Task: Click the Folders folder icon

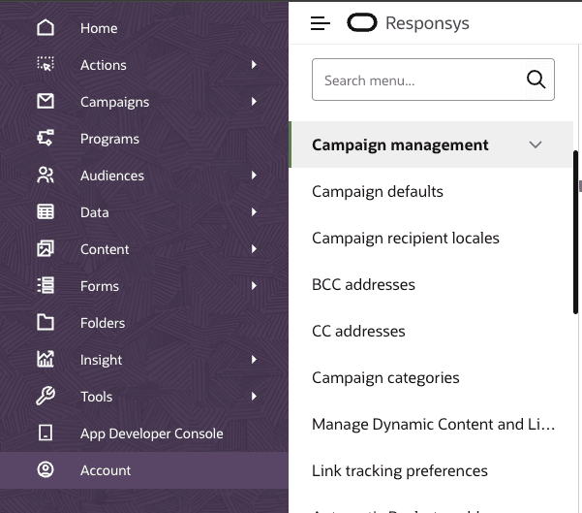Action: (46, 322)
